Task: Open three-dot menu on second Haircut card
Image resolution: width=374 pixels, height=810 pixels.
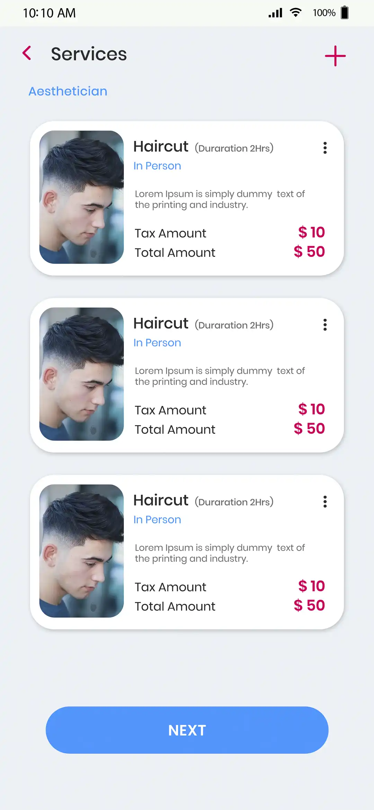Action: pyautogui.click(x=325, y=325)
